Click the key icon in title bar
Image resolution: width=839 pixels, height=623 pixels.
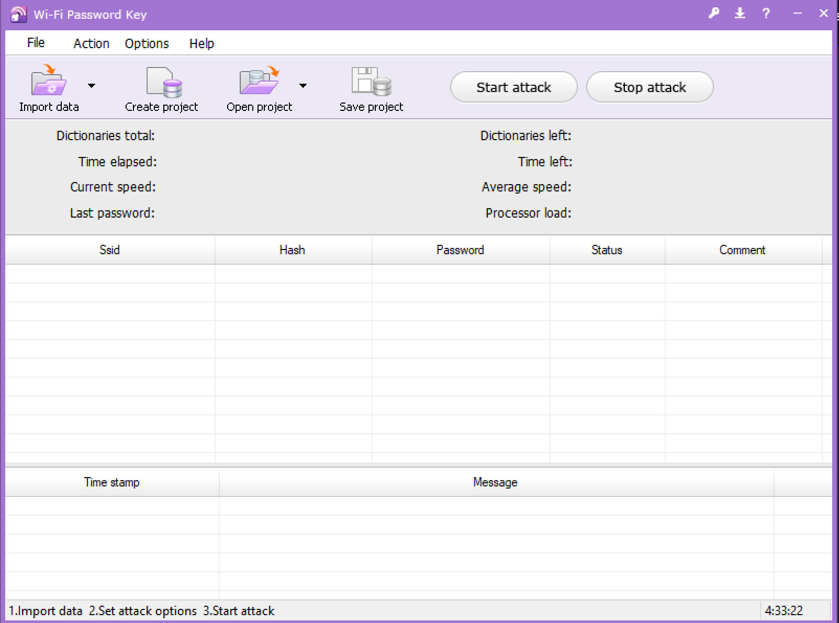pyautogui.click(x=713, y=14)
